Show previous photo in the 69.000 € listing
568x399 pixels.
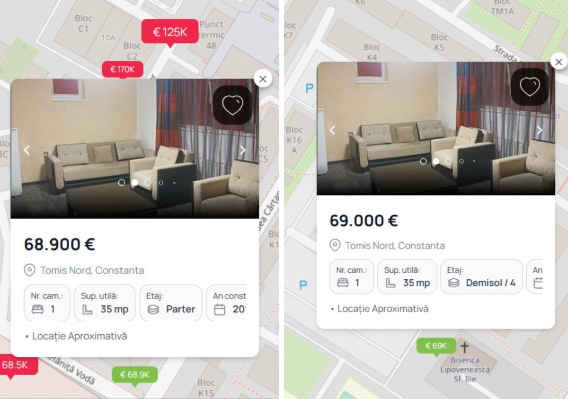pyautogui.click(x=332, y=130)
